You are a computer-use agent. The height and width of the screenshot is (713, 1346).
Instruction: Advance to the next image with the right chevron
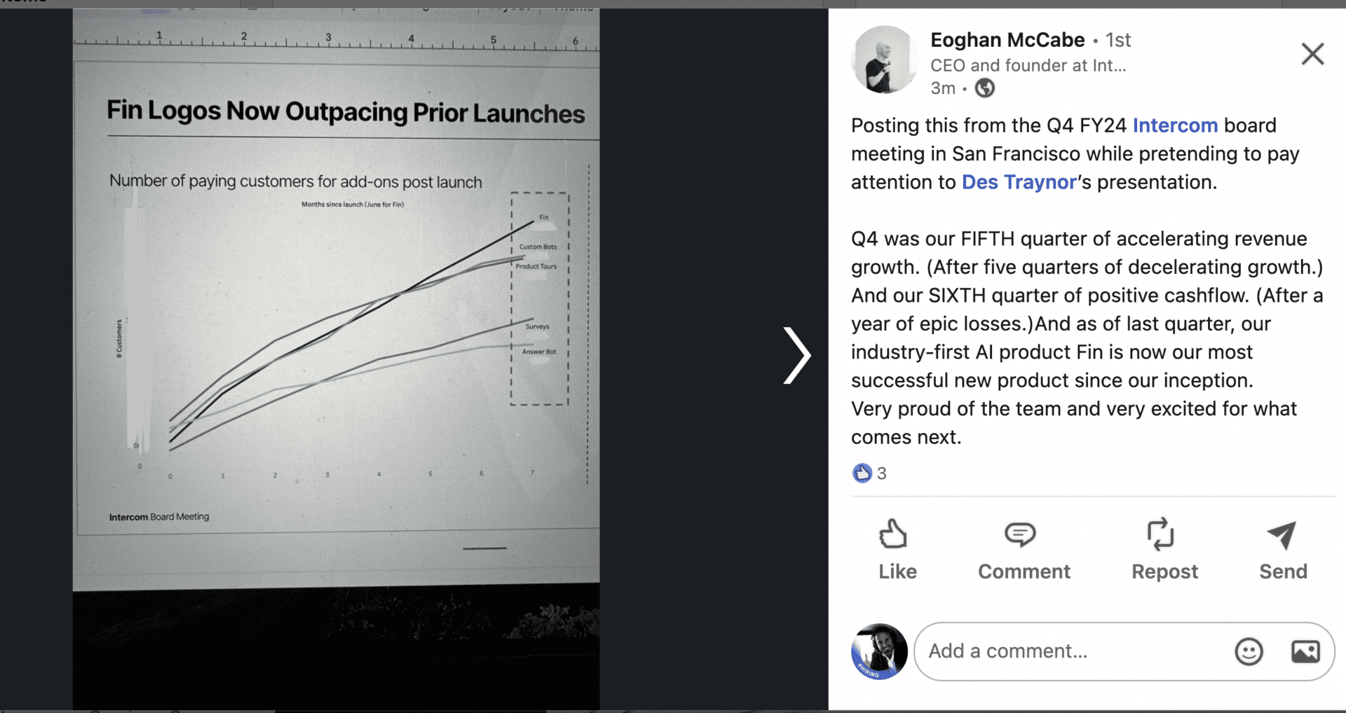tap(796, 355)
